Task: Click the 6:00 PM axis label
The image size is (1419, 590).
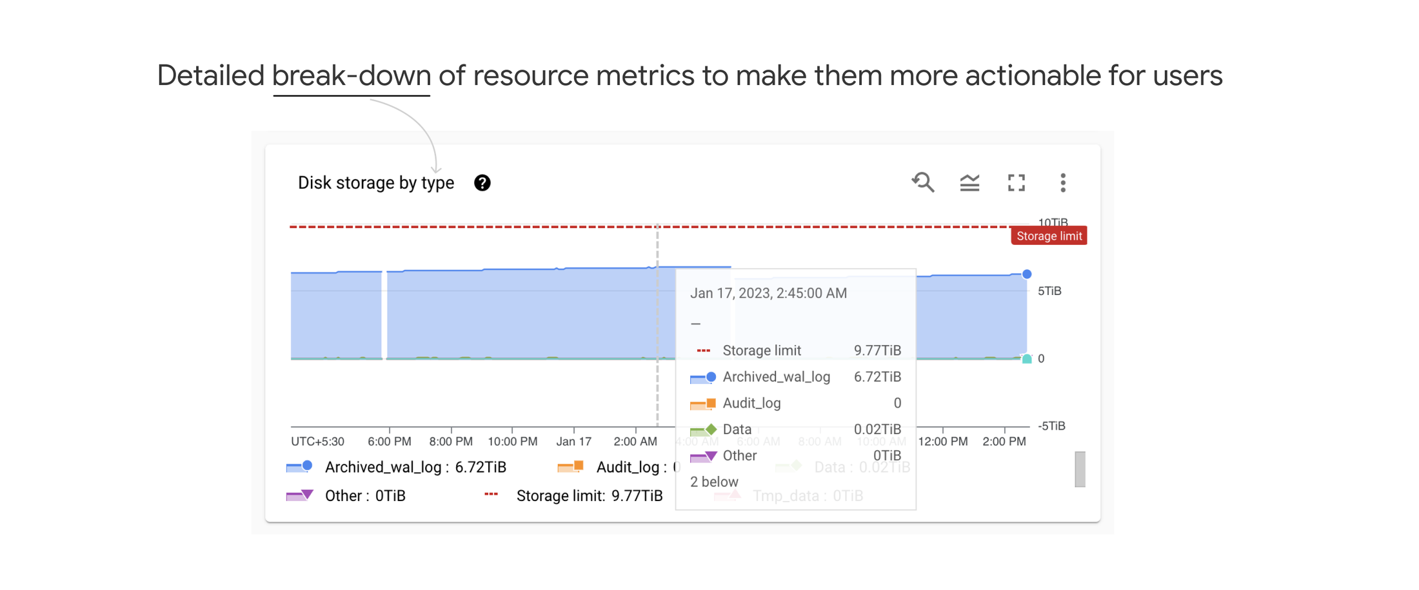Action: click(x=389, y=441)
